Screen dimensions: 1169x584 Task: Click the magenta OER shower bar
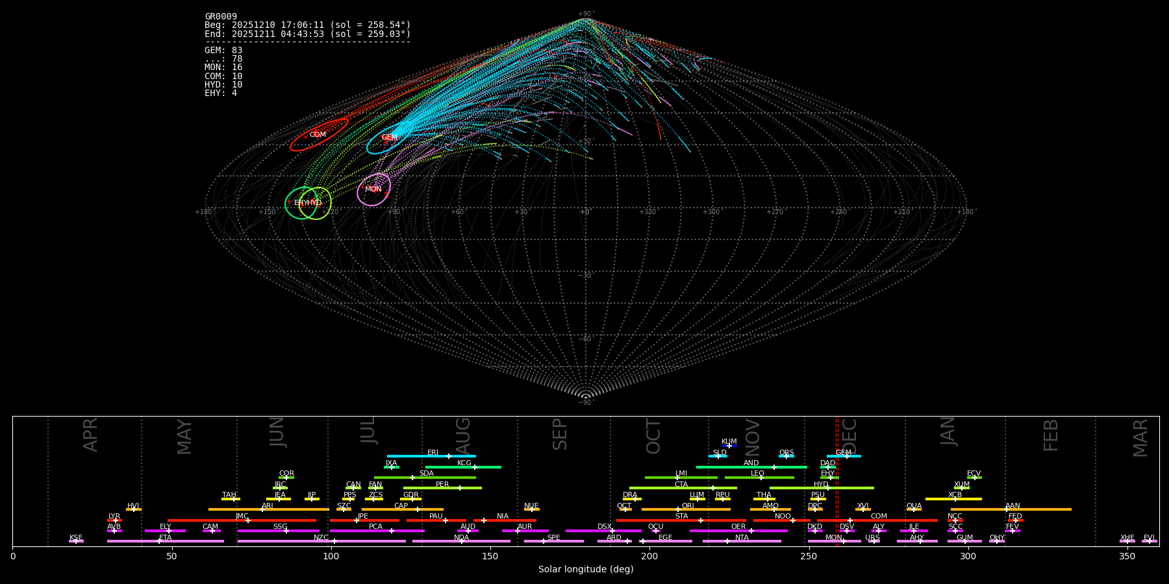pos(738,530)
